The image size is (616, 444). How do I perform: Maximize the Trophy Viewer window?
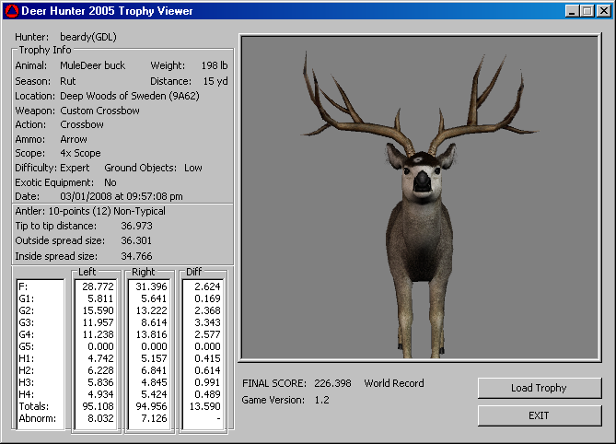tap(587, 11)
